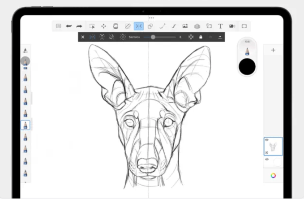Hide the dog sketch layer
304x199 pixels.
tap(267, 140)
